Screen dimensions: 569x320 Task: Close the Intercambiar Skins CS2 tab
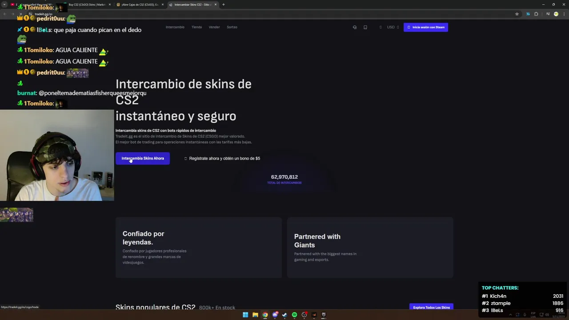point(216,4)
